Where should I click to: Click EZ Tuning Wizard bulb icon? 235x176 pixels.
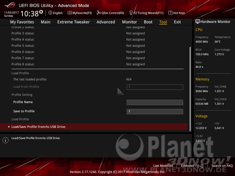(131, 13)
